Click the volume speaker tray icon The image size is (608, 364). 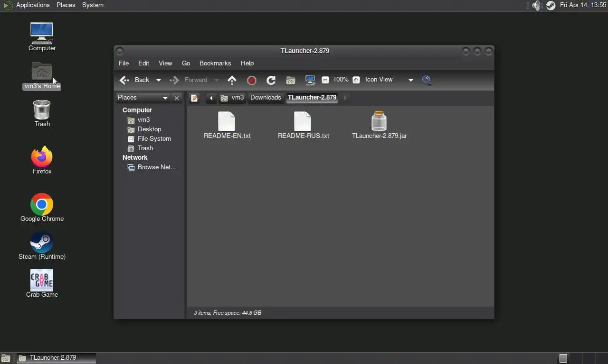click(x=537, y=6)
